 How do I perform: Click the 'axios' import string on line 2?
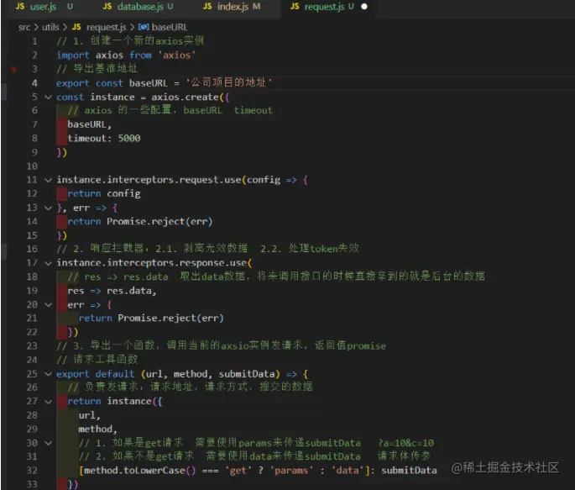tap(177, 55)
